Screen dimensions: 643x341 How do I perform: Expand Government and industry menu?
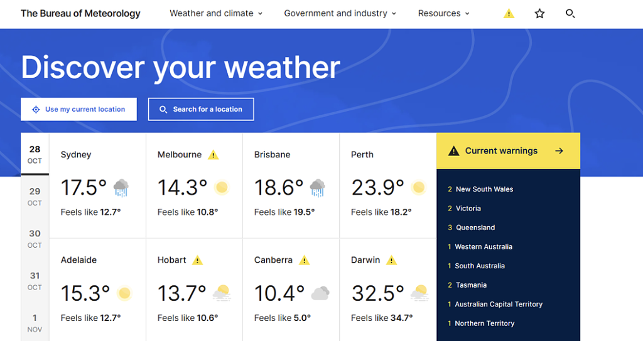tap(340, 14)
